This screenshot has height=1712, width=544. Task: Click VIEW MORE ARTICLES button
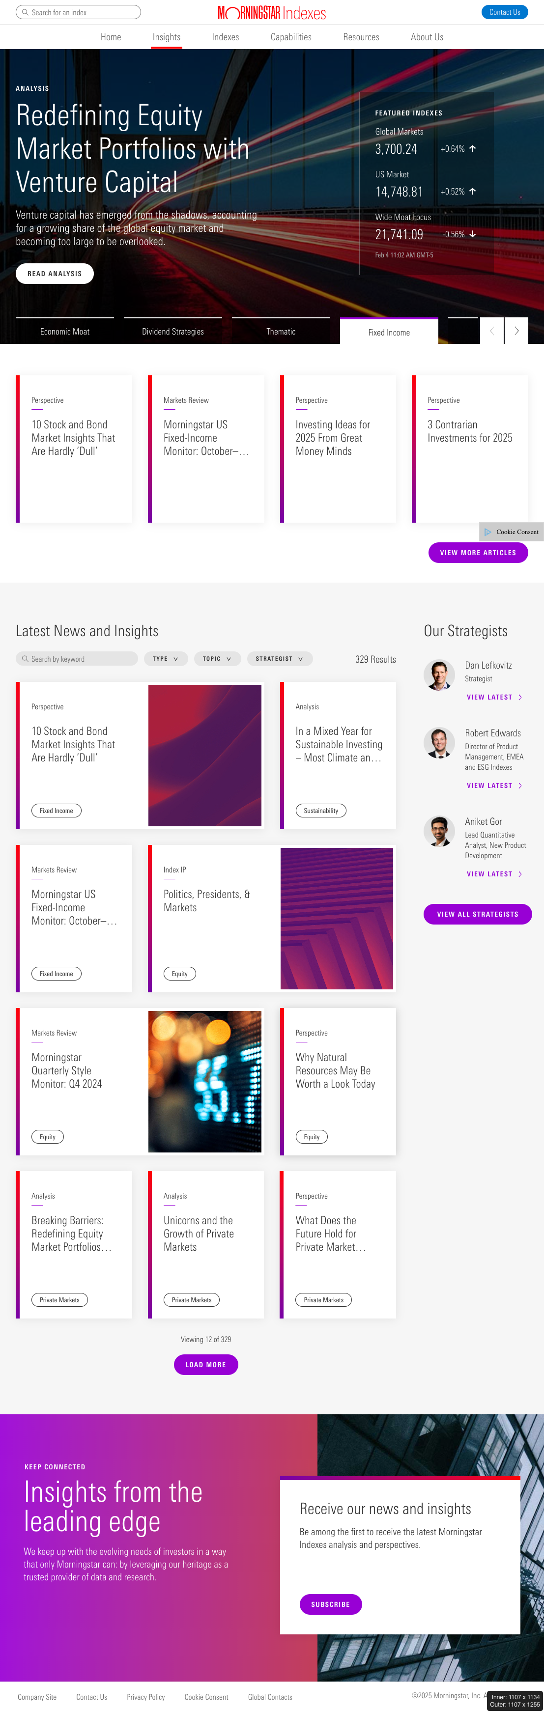click(x=478, y=553)
